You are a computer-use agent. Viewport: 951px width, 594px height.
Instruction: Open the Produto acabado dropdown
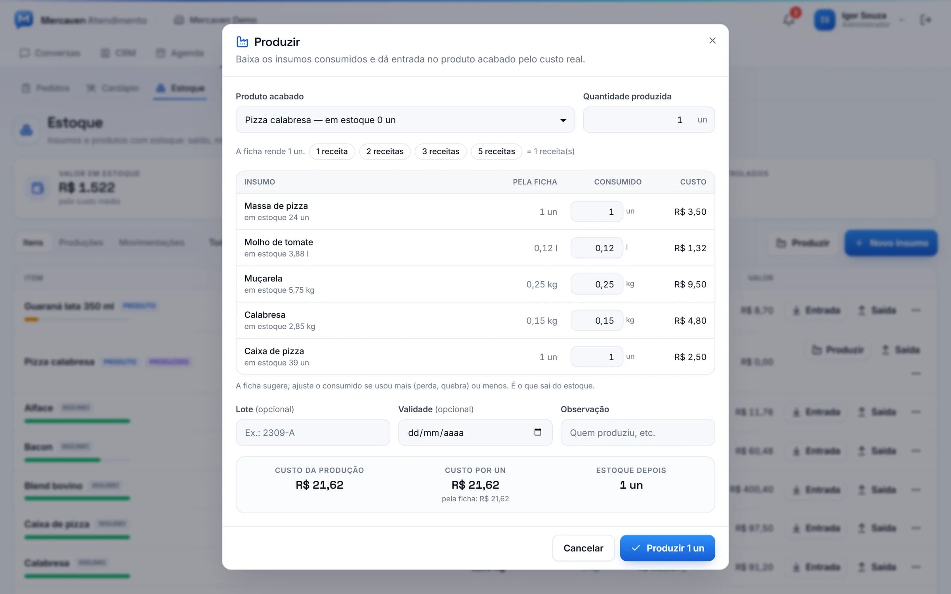(x=405, y=120)
